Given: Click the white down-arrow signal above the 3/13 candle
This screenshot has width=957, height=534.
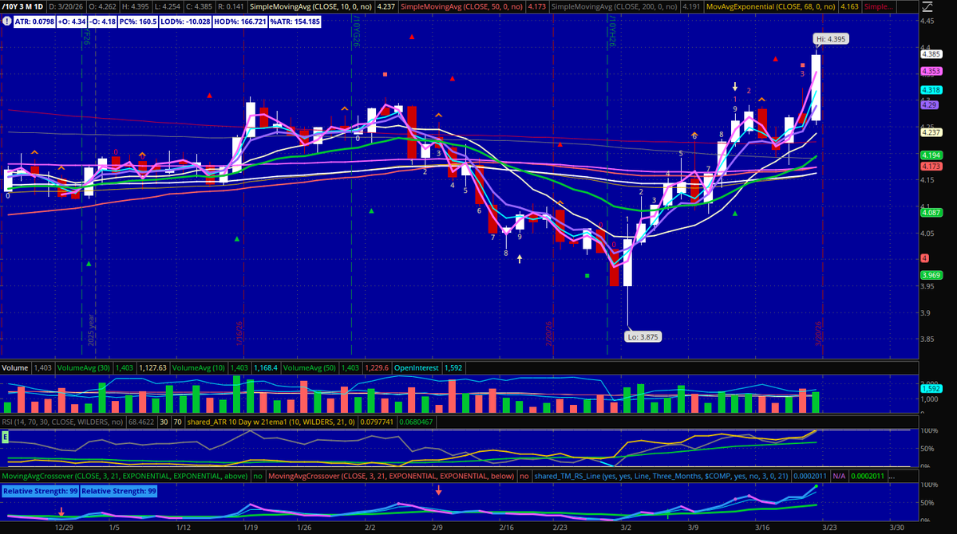Looking at the screenshot, I should click(735, 87).
